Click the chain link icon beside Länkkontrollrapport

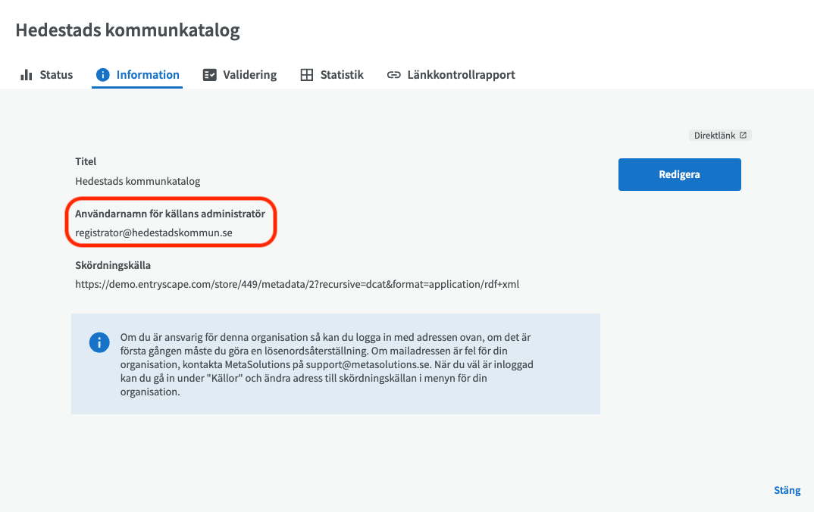click(393, 75)
